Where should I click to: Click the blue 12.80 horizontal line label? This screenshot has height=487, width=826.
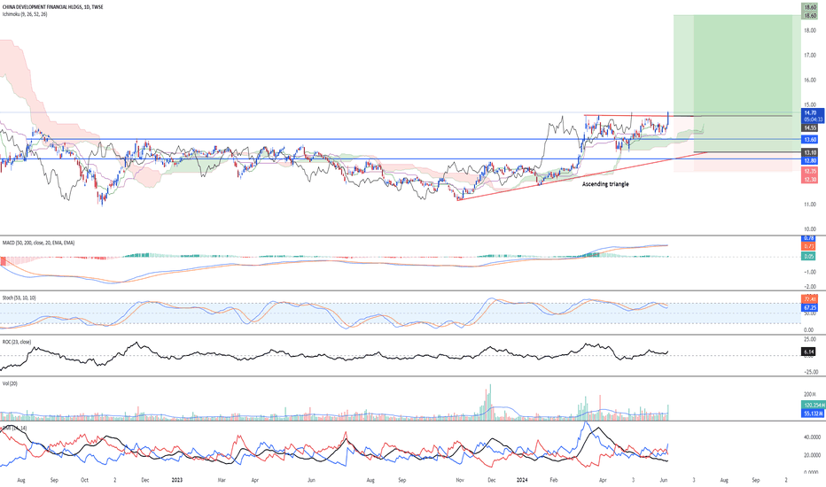point(811,160)
